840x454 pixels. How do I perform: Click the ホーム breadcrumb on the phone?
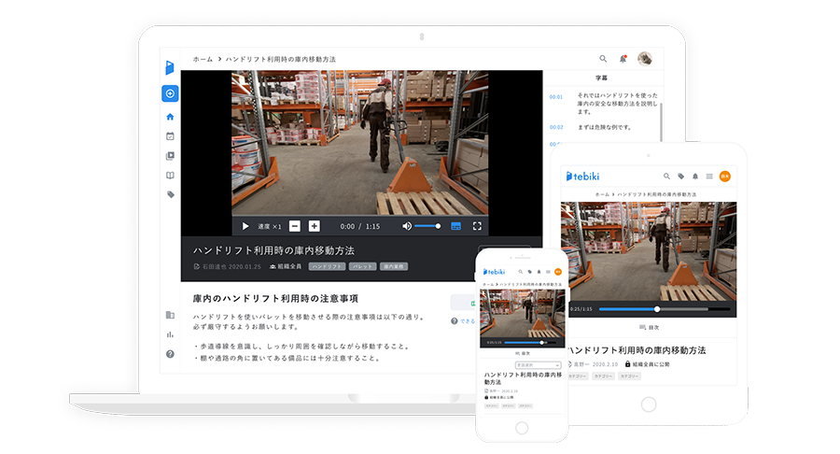click(x=488, y=285)
